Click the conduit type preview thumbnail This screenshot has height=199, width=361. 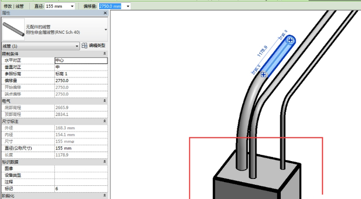(13, 29)
